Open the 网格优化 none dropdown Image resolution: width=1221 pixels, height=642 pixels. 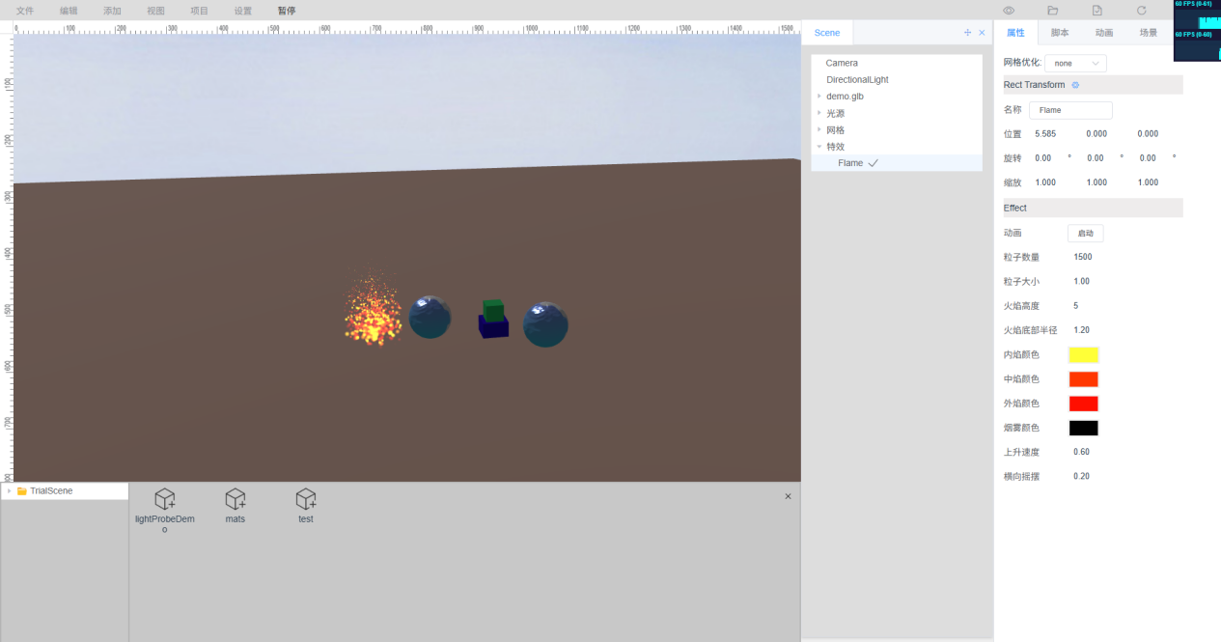pyautogui.click(x=1075, y=63)
